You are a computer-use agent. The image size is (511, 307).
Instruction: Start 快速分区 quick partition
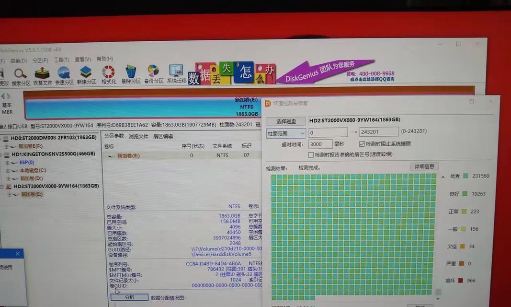64,76
